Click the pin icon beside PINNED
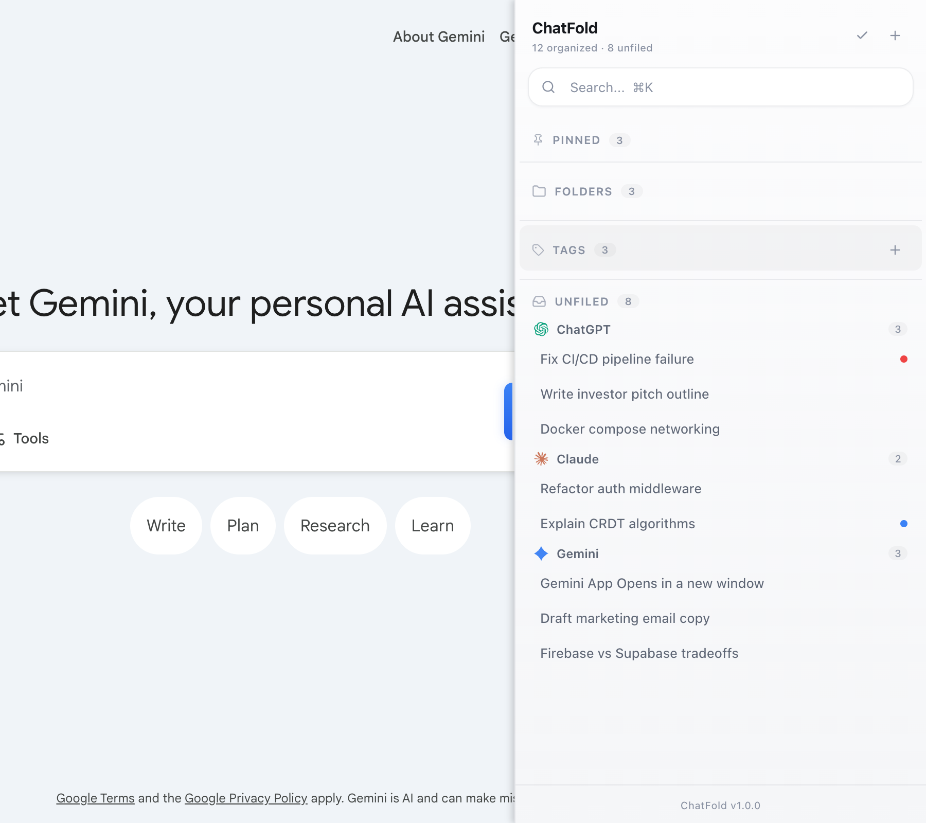Screen dimensions: 926x823 538,140
